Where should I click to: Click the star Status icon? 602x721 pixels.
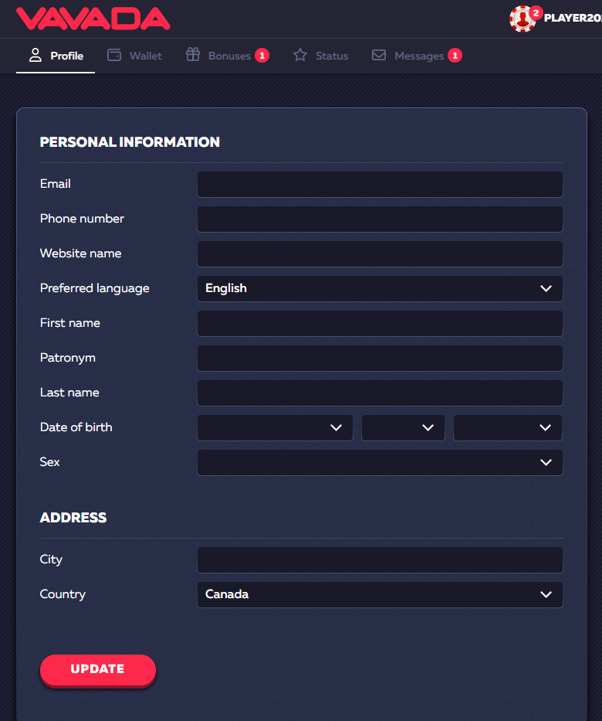(300, 56)
